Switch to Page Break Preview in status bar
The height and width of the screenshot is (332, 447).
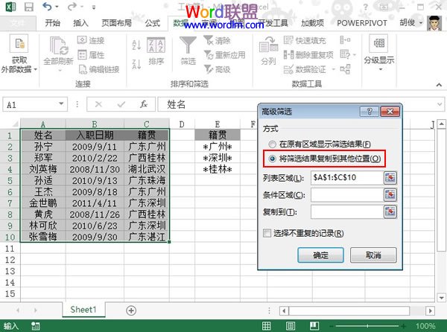click(x=314, y=326)
